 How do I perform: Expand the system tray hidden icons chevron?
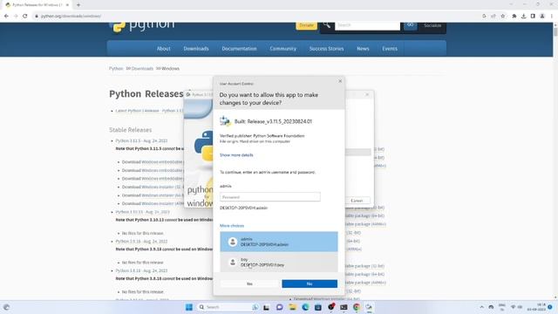[481, 307]
